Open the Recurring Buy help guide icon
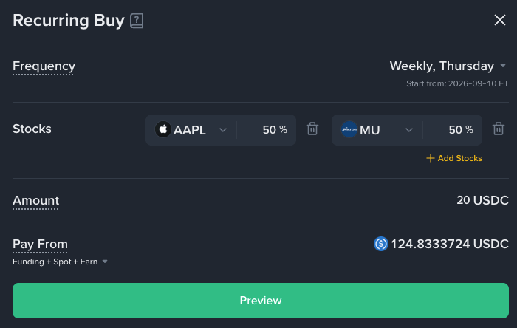517x328 pixels. 137,21
